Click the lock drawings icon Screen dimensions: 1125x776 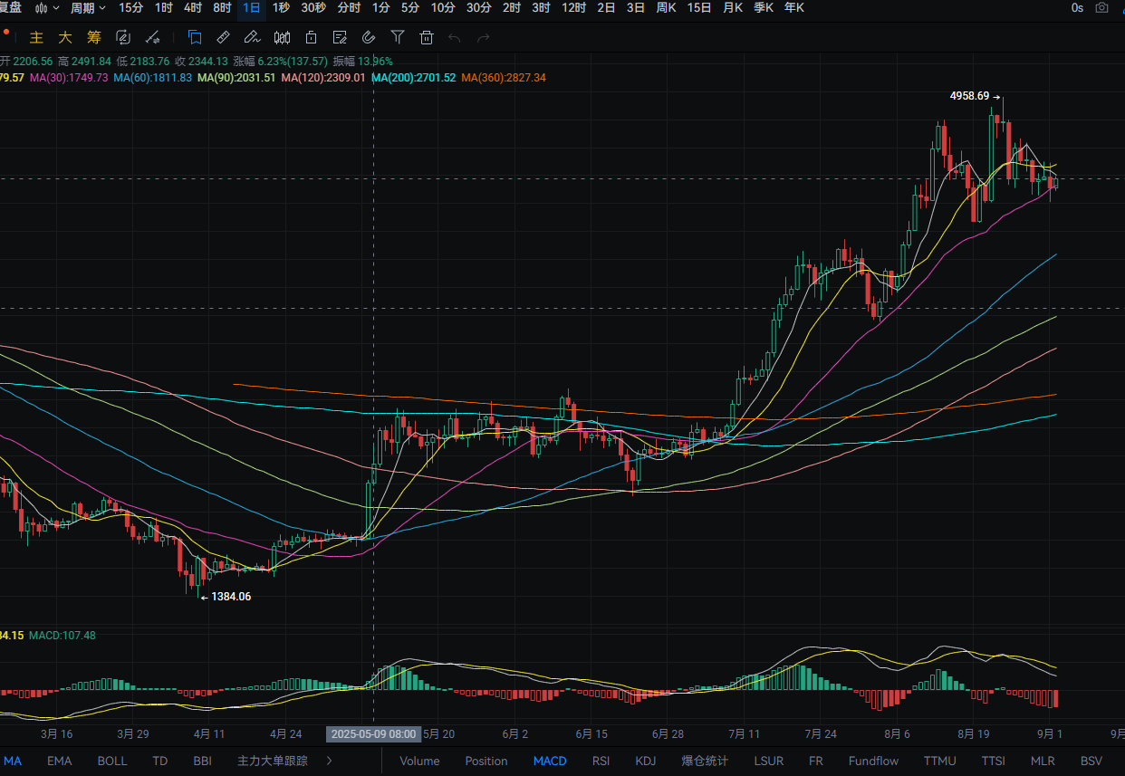click(x=311, y=37)
